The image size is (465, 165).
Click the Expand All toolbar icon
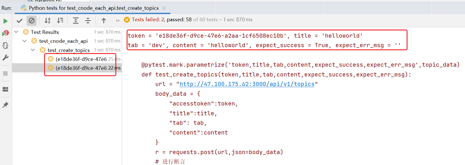pos(76,20)
